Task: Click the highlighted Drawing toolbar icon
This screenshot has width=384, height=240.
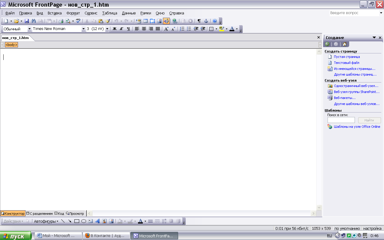Action: tap(166, 21)
